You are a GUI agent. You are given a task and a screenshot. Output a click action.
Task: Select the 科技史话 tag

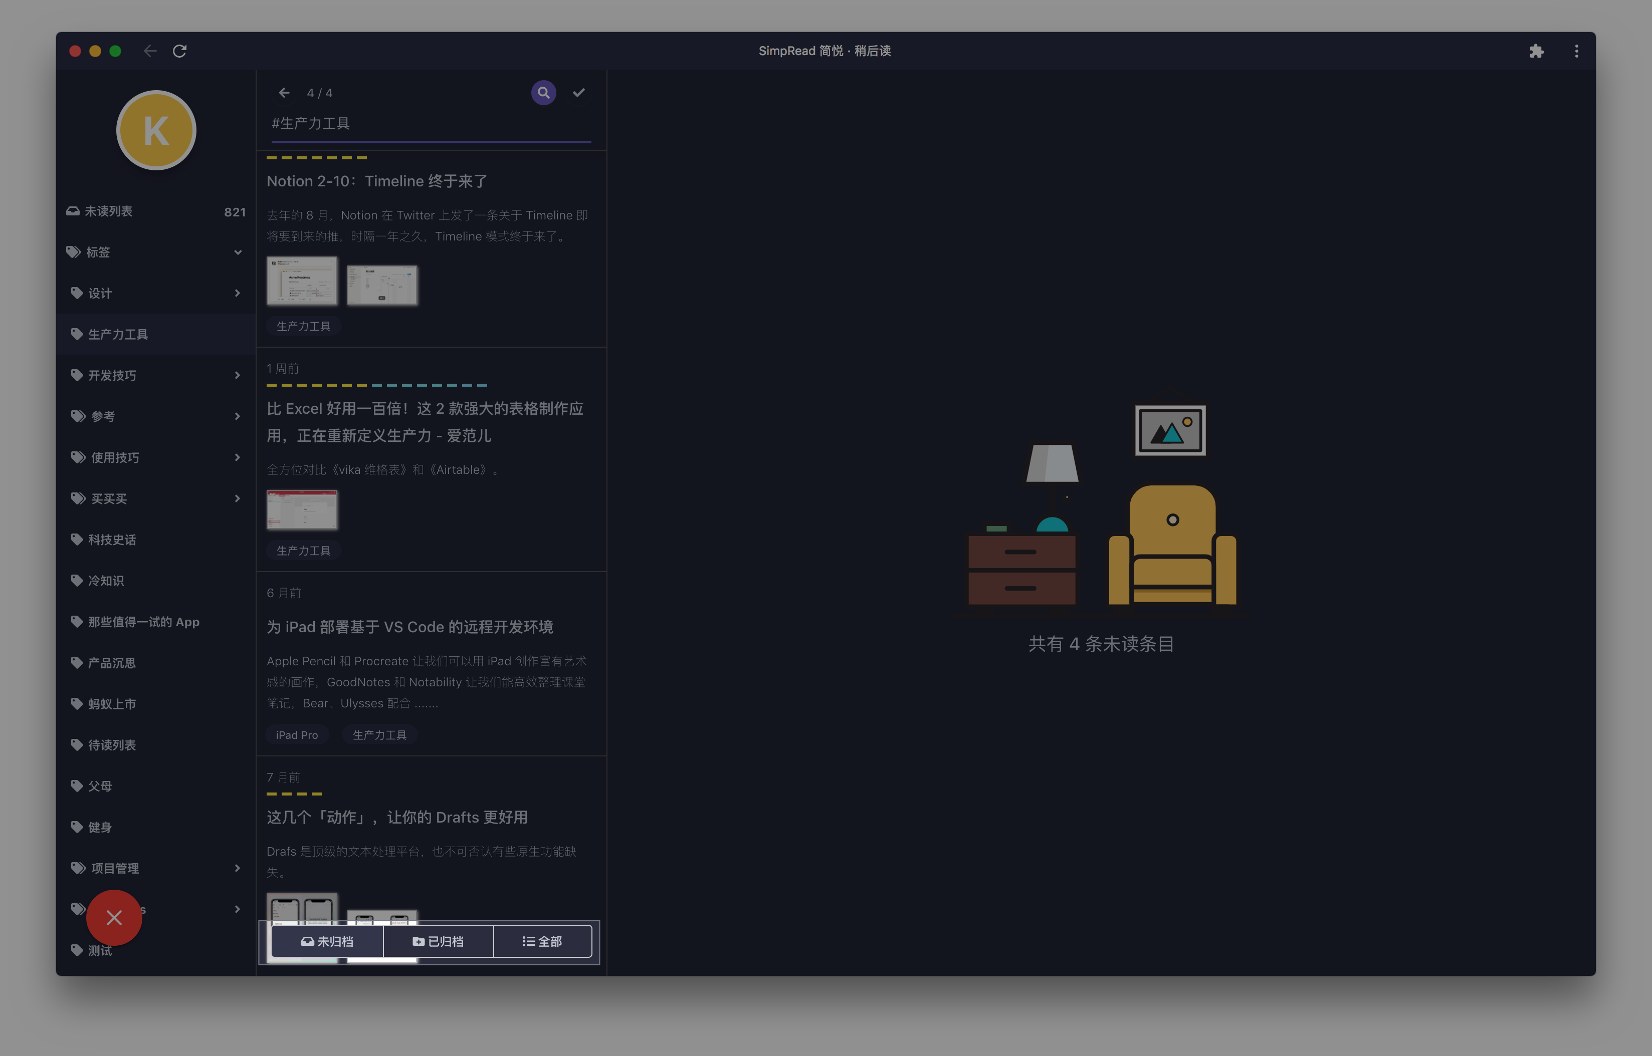156,540
